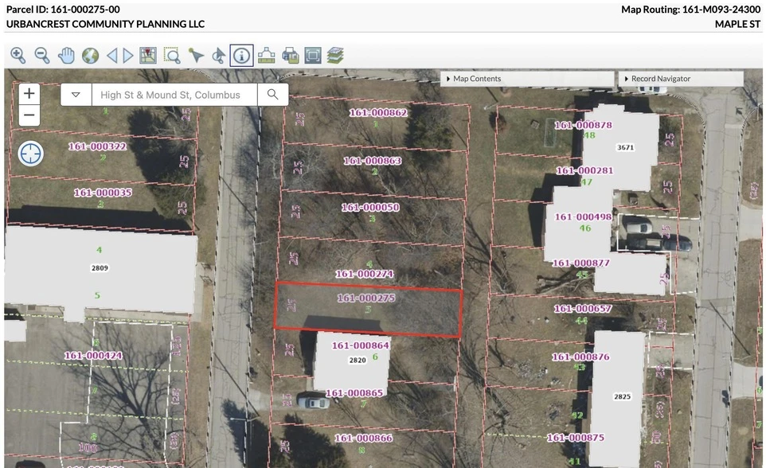Click the search magnifier button
Screen dimensions: 766x468
(x=272, y=95)
